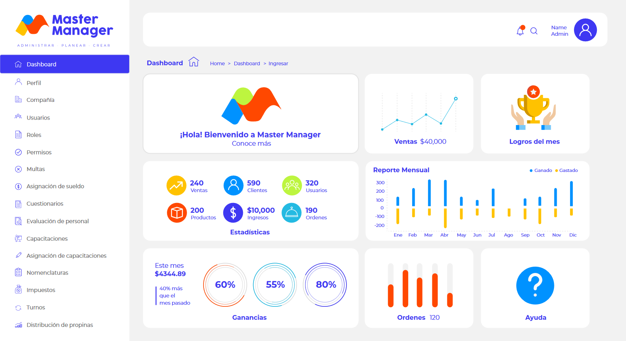Click the Ventas line chart's last data point
This screenshot has width=626, height=341.
(x=456, y=98)
